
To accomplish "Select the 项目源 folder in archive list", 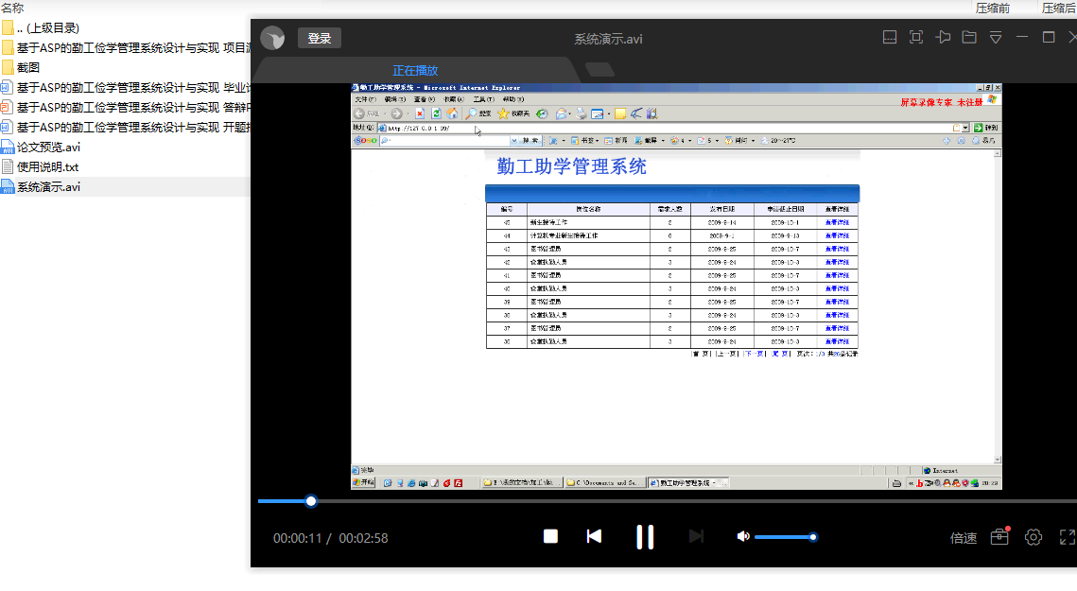I will click(125, 48).
